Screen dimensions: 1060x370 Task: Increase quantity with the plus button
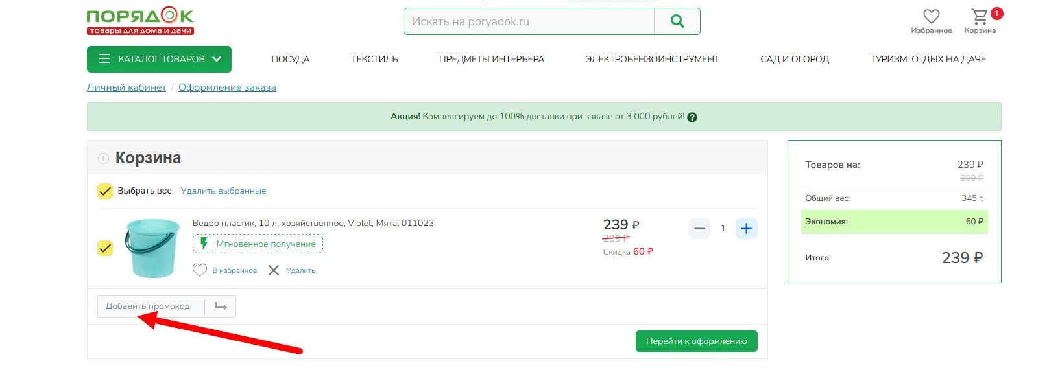point(746,228)
